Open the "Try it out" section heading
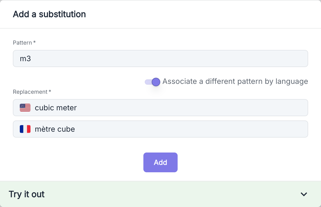This screenshot has width=321, height=207. coord(27,194)
